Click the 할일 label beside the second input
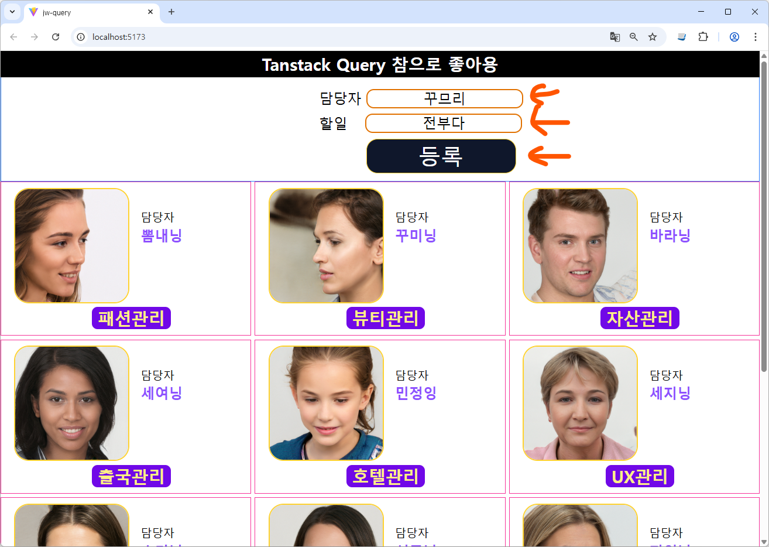 [333, 124]
